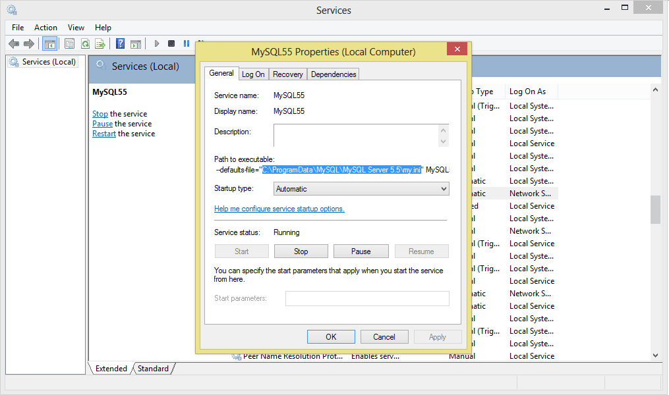Screen dimensions: 669x395
Task: Click the Back arrow in Services toolbar
Action: pos(14,43)
